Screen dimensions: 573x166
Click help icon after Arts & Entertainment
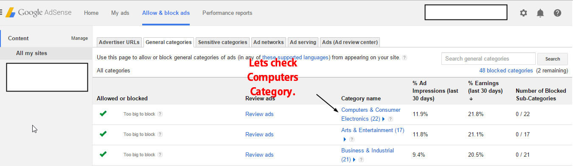click(x=351, y=139)
